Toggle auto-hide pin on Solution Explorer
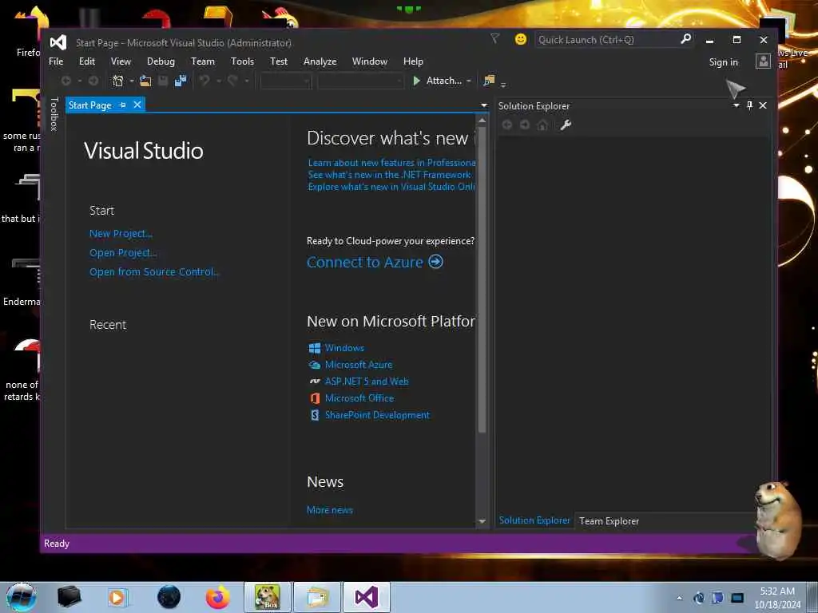The image size is (818, 613). 749,105
